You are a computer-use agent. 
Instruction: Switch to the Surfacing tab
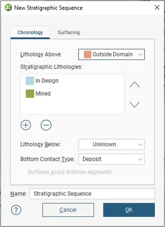[69, 32]
